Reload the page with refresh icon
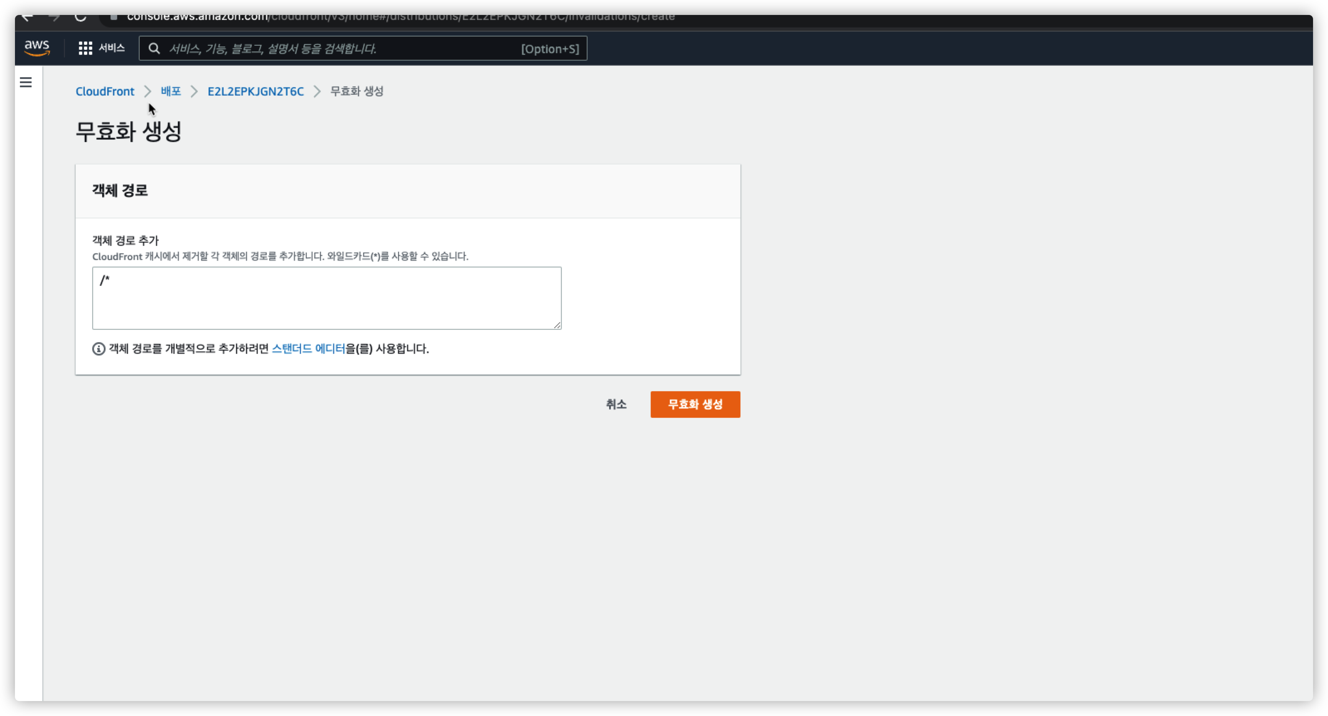 pos(81,17)
